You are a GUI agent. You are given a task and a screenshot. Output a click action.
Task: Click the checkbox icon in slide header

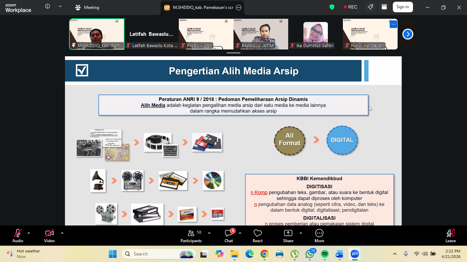pos(82,71)
